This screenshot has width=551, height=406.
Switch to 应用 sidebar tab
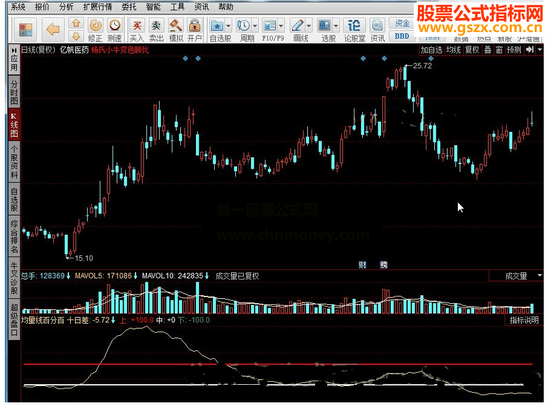[x=14, y=62]
